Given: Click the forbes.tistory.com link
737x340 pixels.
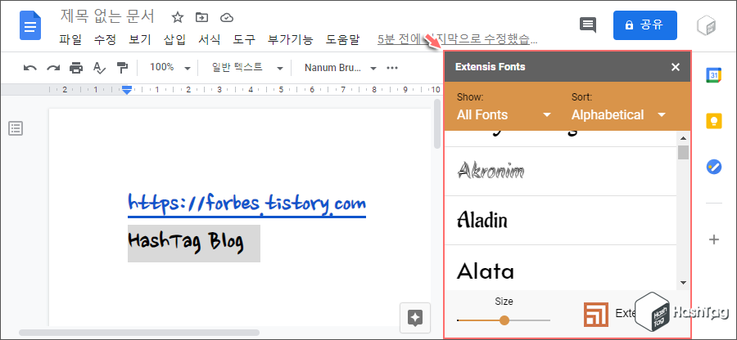Looking at the screenshot, I should 246,204.
